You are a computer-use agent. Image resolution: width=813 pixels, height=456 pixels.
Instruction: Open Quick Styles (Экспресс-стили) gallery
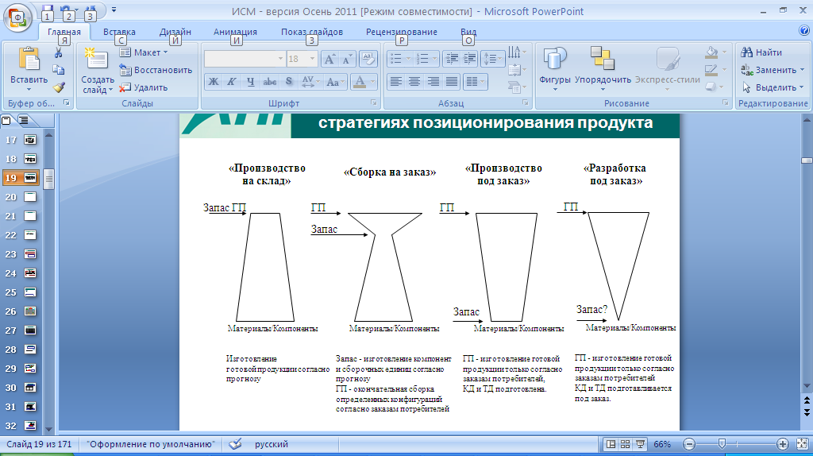(667, 68)
